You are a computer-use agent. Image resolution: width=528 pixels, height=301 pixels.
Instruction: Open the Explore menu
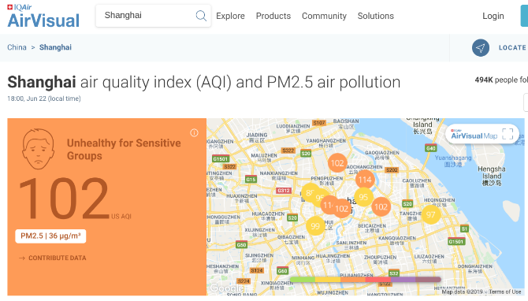230,16
